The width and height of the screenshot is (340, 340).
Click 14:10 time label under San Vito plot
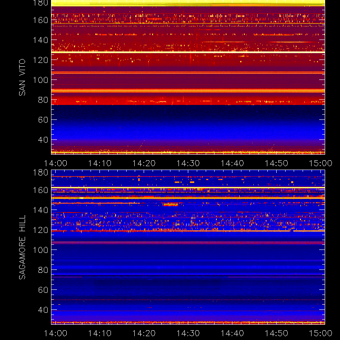click(100, 163)
